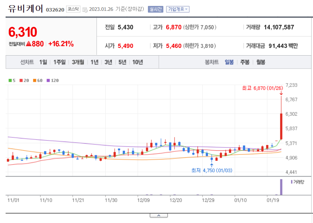This screenshot has width=313, height=223.
Task: Show the 3년 line chart
Action: coord(108,62)
